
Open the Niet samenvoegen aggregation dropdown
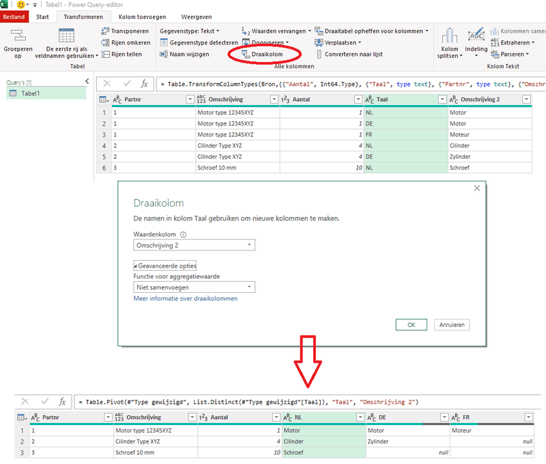coord(194,287)
